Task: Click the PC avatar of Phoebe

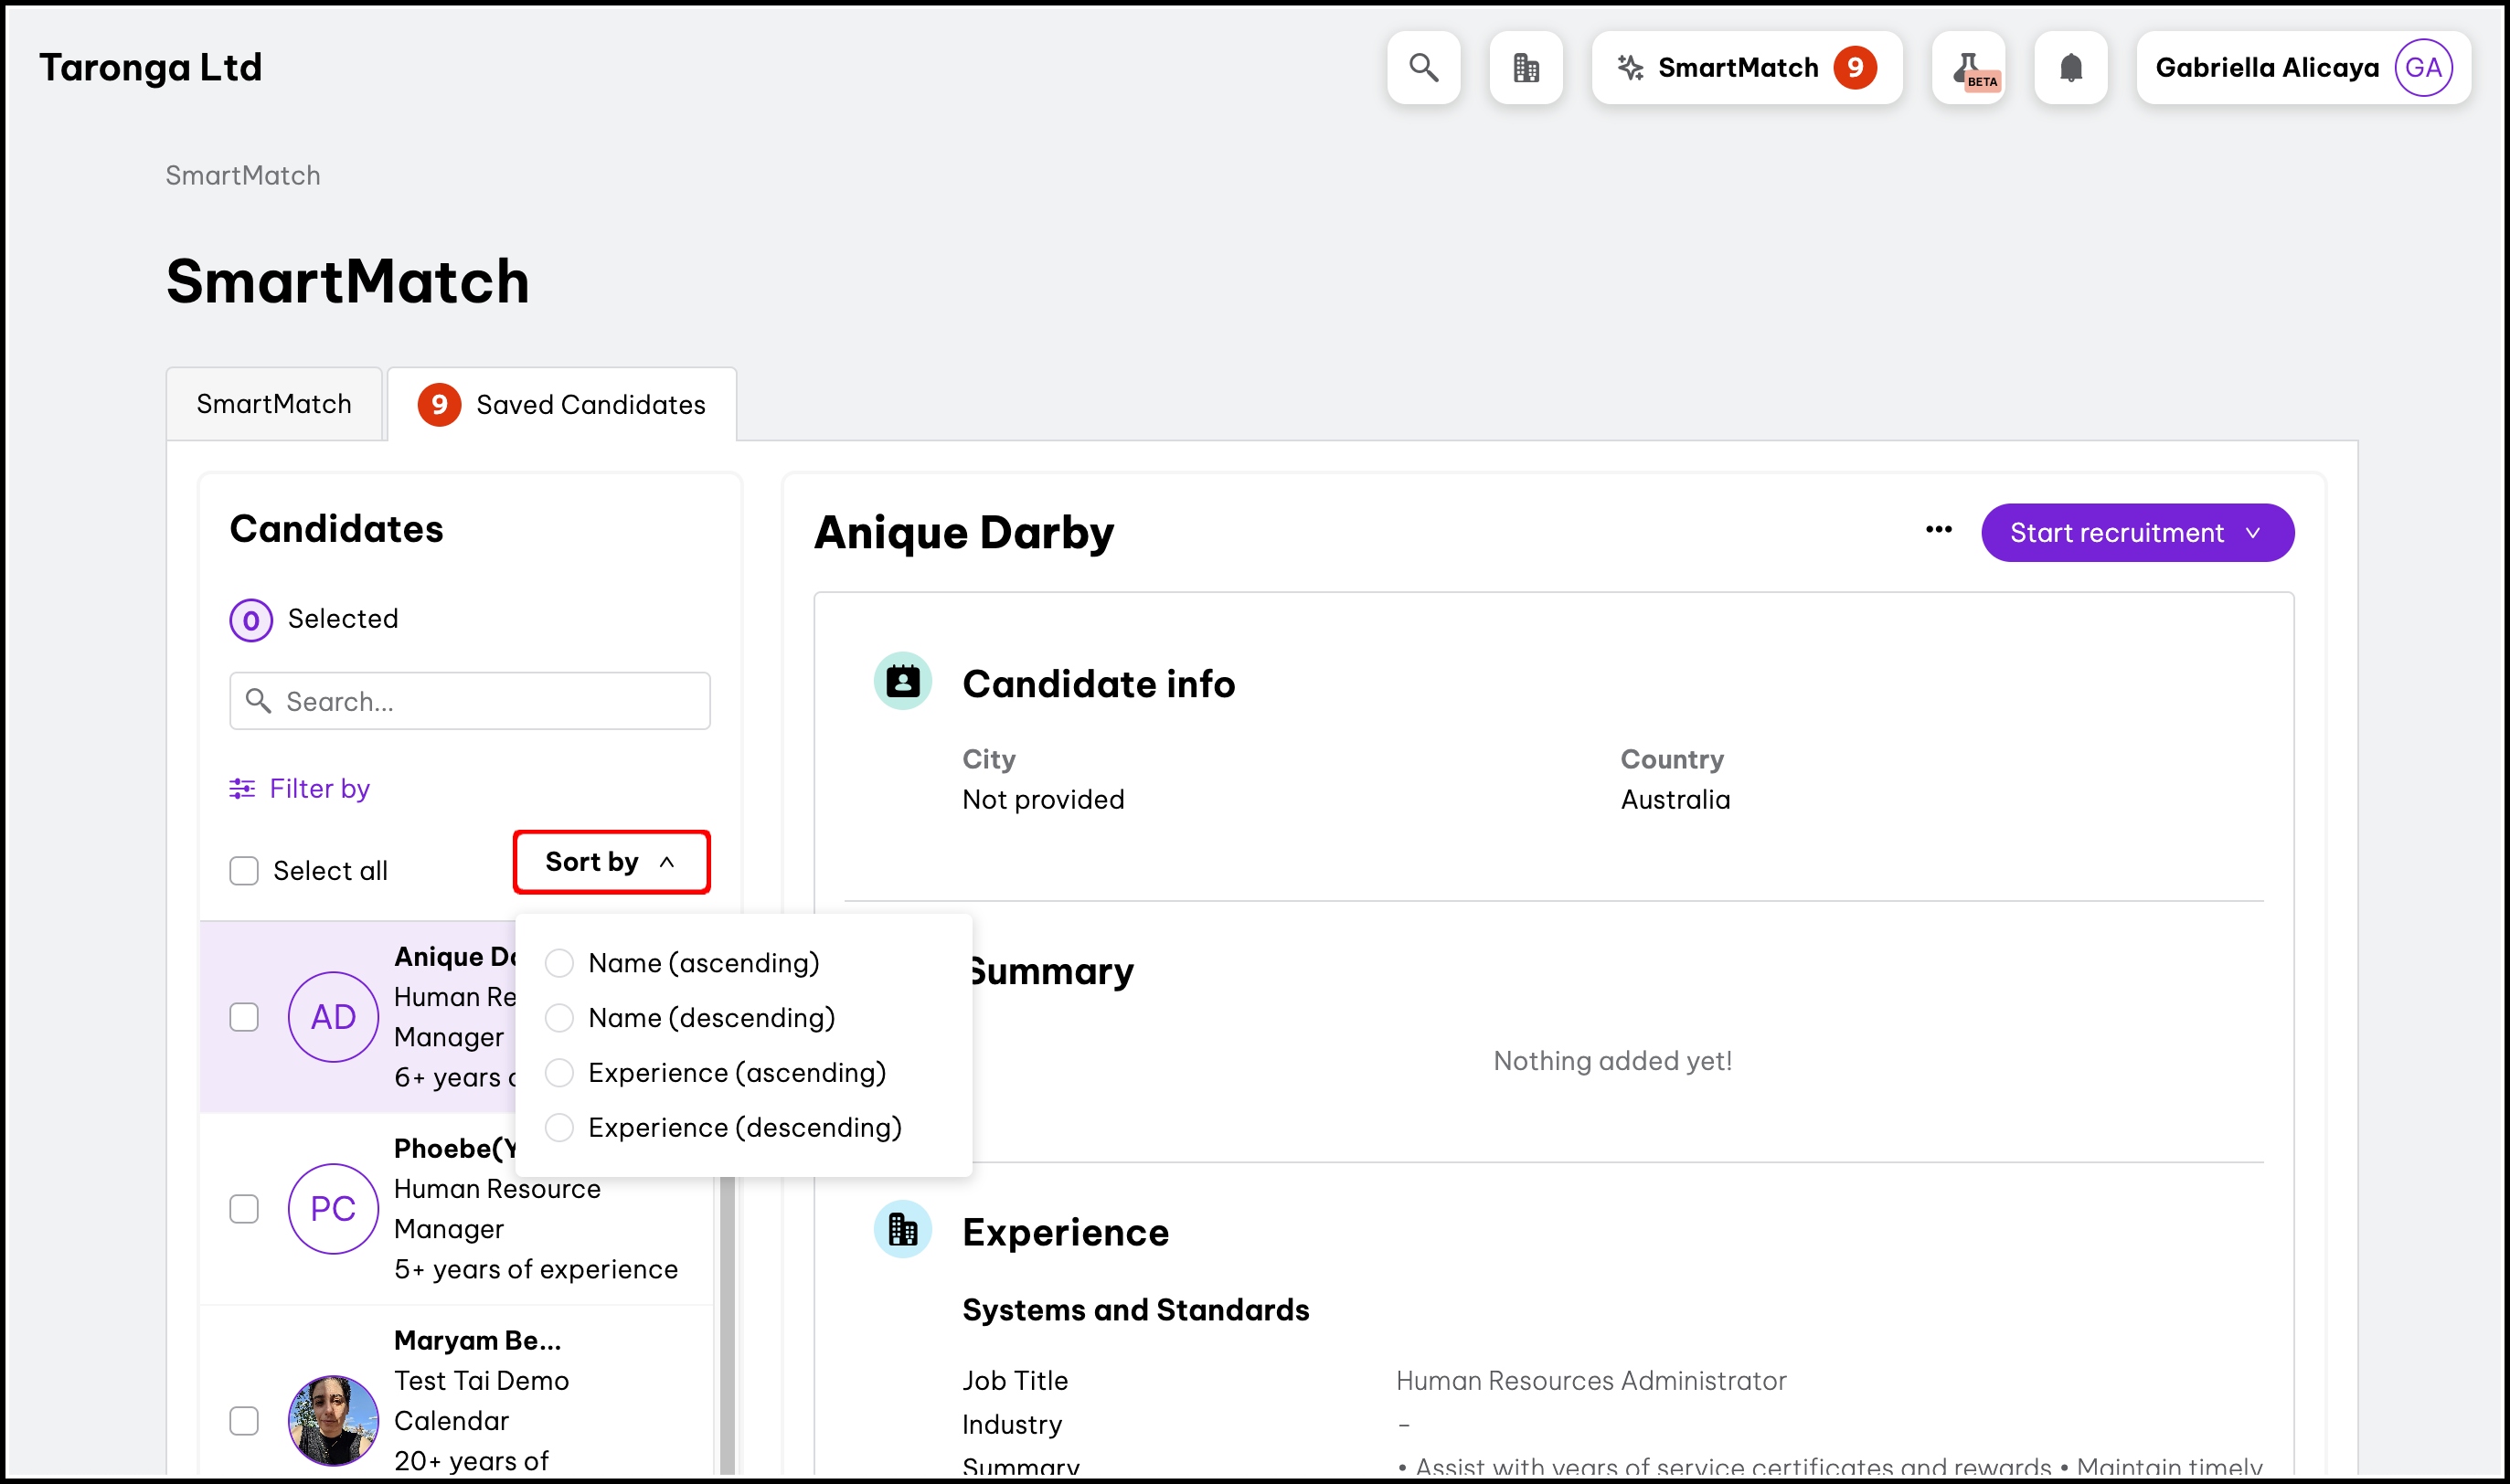Action: pos(333,1209)
